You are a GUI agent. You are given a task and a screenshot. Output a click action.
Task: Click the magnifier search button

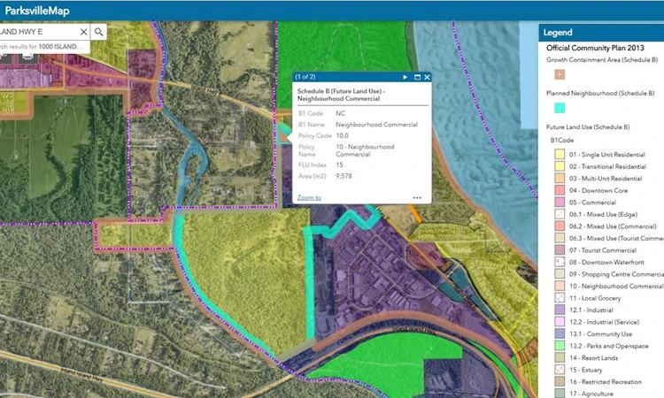98,32
